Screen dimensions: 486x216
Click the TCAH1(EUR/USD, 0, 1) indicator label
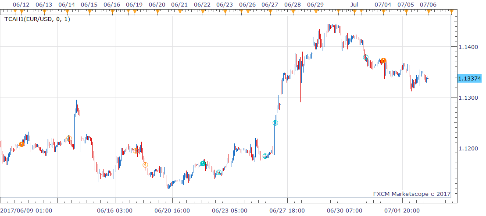pos(37,20)
